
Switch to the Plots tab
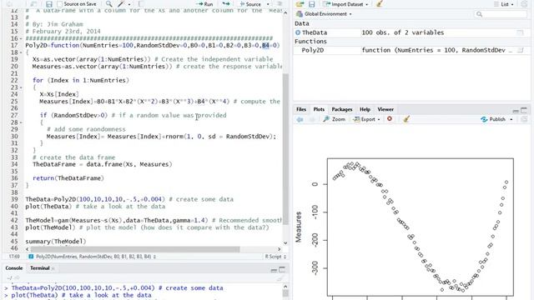coord(319,109)
